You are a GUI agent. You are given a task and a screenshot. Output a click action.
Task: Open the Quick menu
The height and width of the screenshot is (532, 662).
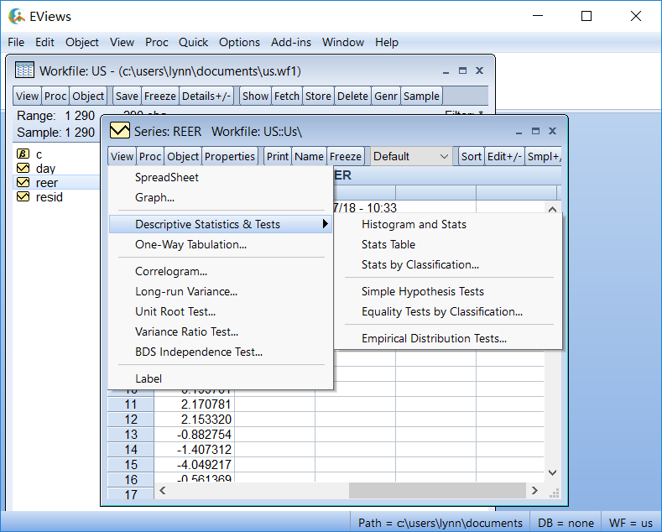pos(193,42)
